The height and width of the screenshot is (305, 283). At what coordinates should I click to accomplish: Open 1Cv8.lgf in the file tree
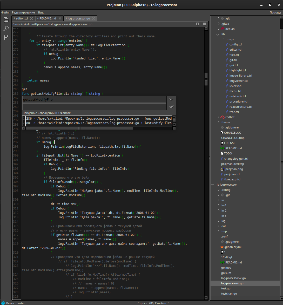[227, 257]
